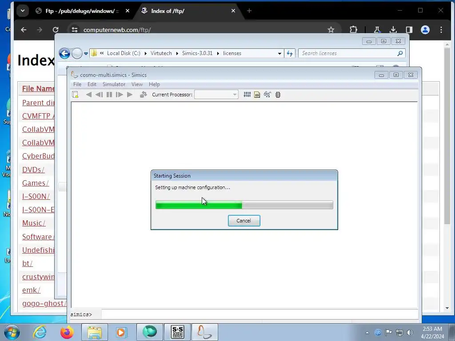
Task: Open the browser three-dot menu
Action: pos(441,30)
